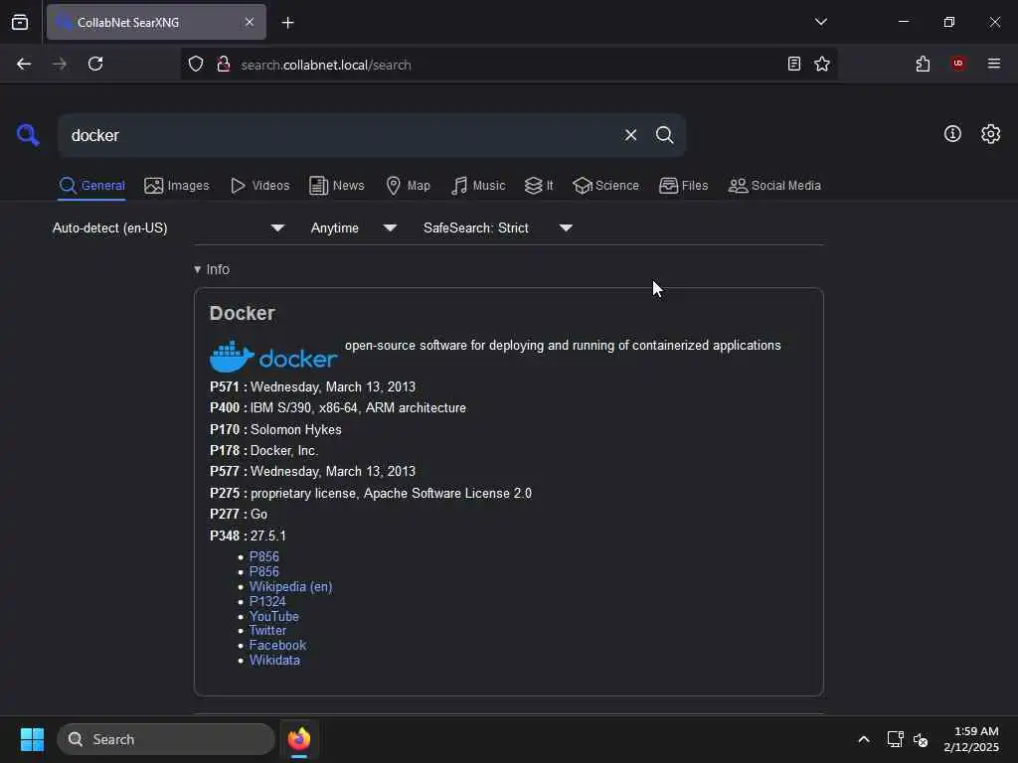Viewport: 1018px width, 763px height.
Task: Click the SearXNG magnifier logo
Action: (x=28, y=135)
